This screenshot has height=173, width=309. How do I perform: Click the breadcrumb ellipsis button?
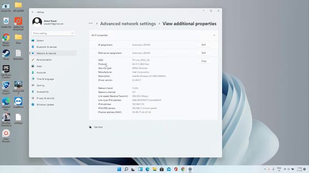tap(91, 24)
